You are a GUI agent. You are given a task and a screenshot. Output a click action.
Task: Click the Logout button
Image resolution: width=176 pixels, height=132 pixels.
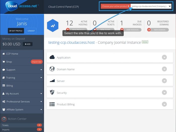[x=31, y=31]
